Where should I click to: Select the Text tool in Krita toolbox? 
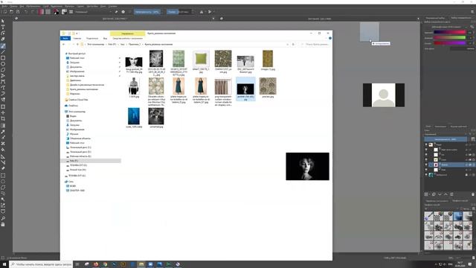pyautogui.click(x=3, y=27)
